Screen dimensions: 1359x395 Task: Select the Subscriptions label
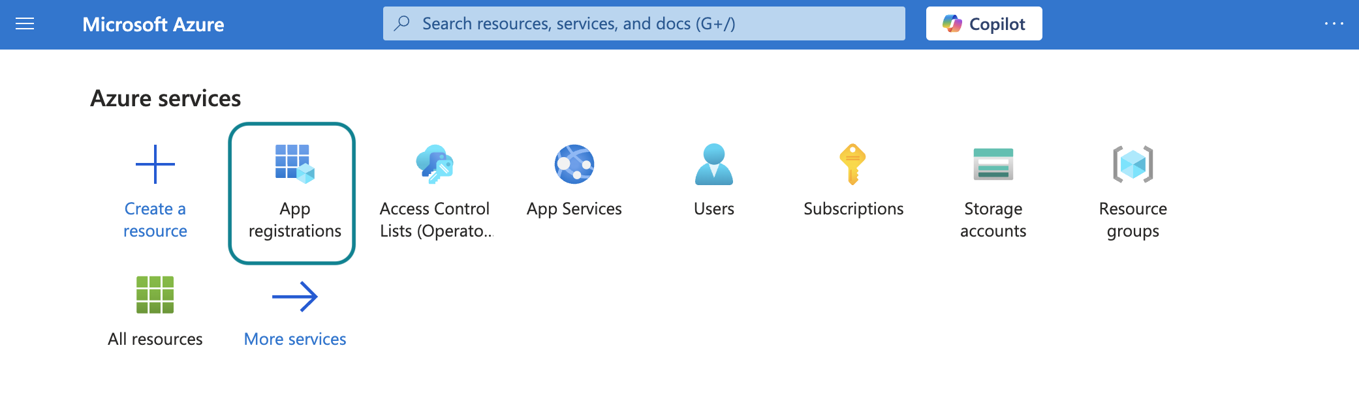854,209
